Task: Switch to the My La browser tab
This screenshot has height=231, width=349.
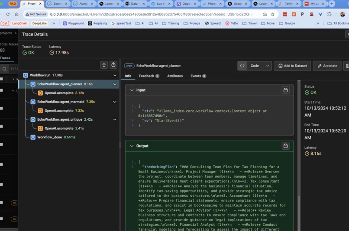Action: (x=314, y=4)
